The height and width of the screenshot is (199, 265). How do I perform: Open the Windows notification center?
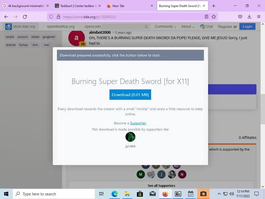tap(256, 194)
